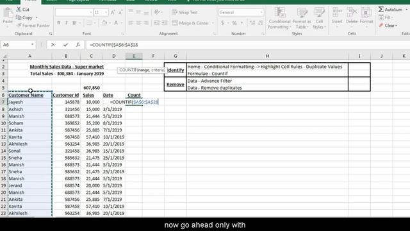Open the font name combo box
Screen dimensions: 410x231
click(x=74, y=12)
